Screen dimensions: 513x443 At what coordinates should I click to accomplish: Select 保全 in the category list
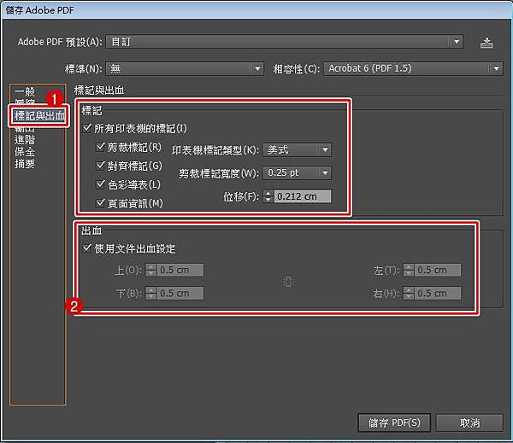point(25,152)
